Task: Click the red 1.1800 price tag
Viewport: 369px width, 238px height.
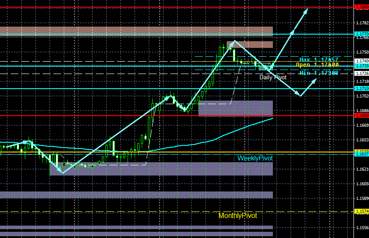Action: 362,7
